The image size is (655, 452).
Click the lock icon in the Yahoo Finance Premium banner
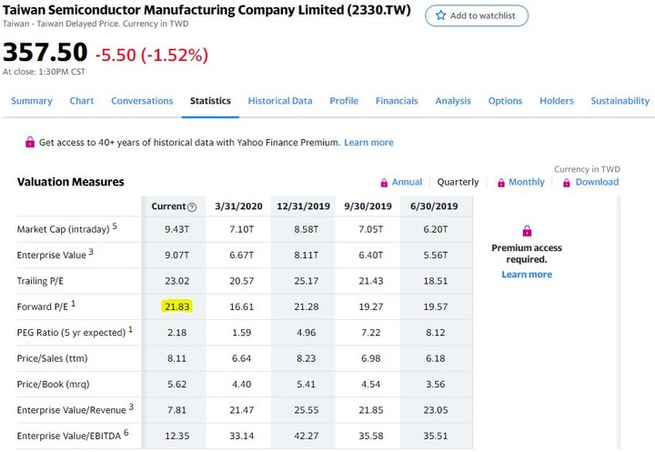30,142
